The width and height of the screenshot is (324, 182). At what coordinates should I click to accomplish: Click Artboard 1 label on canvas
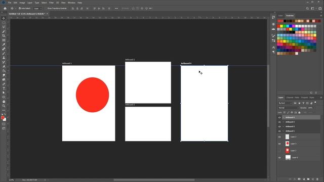coord(67,63)
